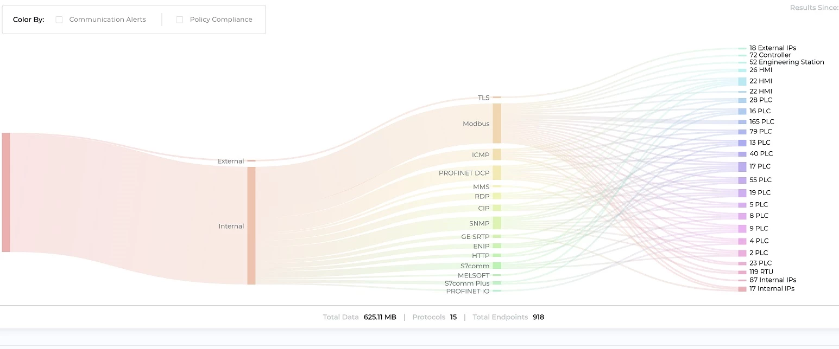The width and height of the screenshot is (839, 349).
Task: Select the RDP protocol node
Action: [496, 196]
